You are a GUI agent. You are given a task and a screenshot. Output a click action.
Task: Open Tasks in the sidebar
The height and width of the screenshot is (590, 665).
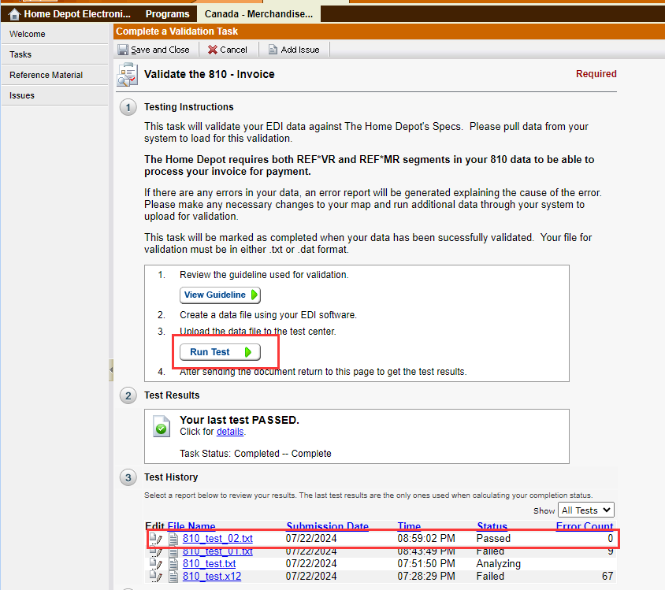[54, 54]
